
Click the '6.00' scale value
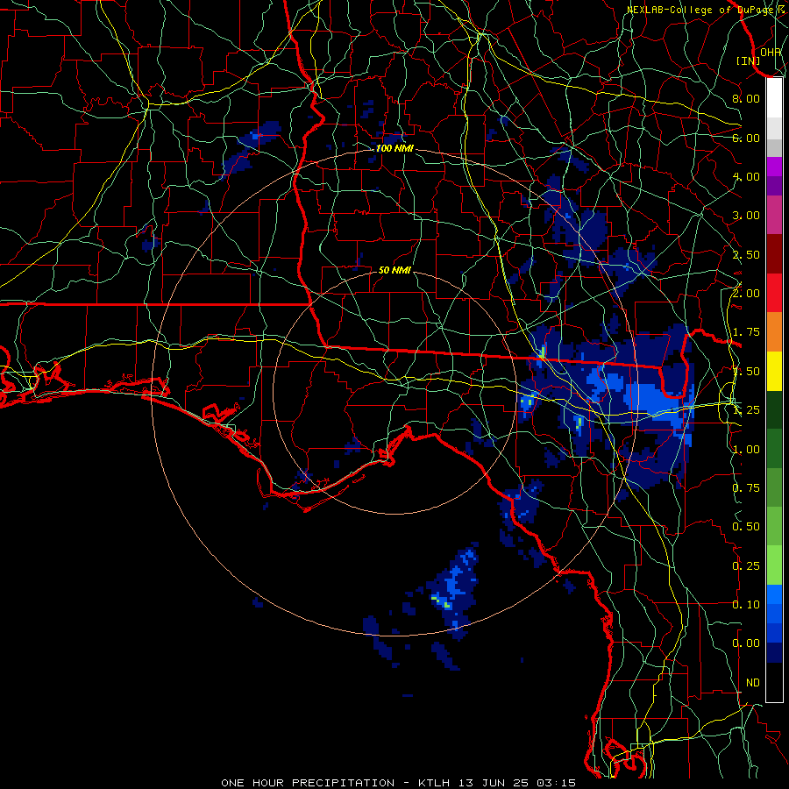(x=746, y=138)
